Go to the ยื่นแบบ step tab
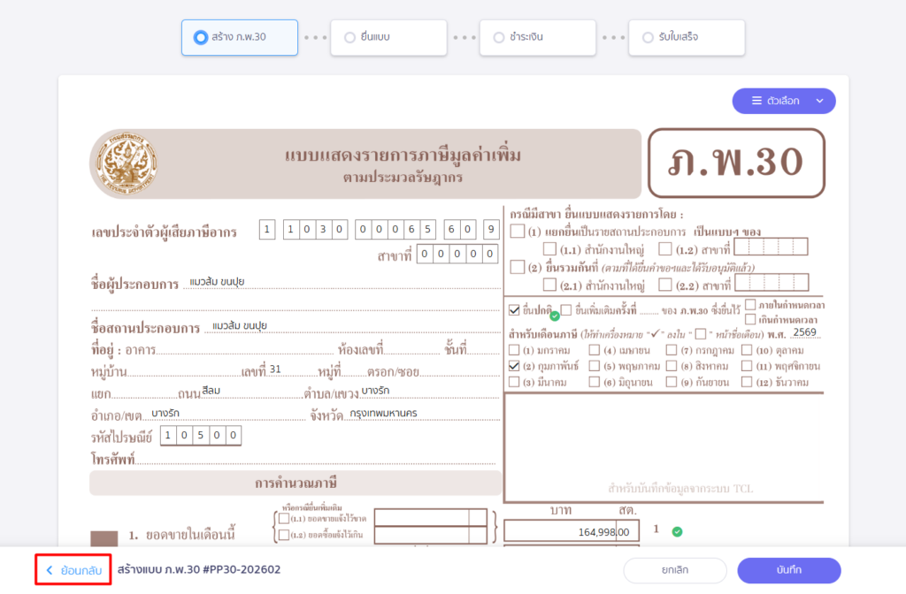 click(x=388, y=38)
